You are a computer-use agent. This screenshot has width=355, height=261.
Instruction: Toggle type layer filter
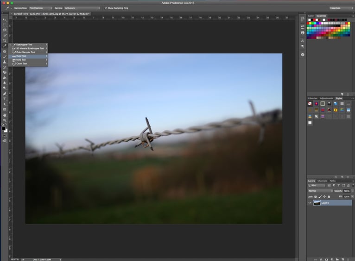[x=339, y=185]
